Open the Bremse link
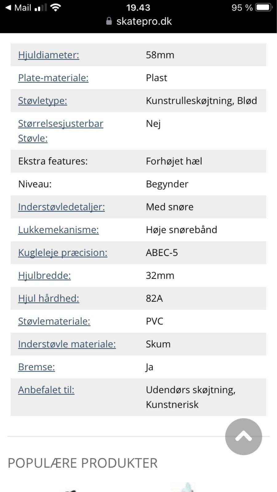The width and height of the screenshot is (277, 492). point(37,367)
